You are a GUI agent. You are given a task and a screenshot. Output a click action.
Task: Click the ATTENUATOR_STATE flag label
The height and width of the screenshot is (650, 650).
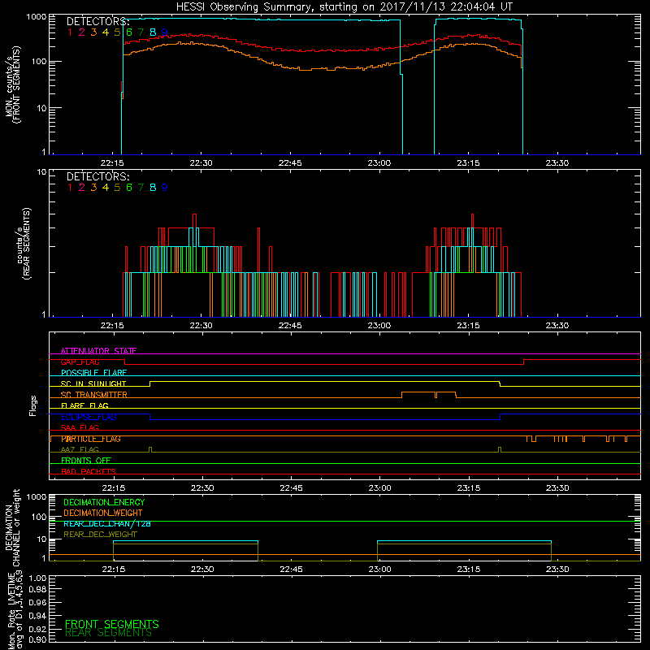point(98,351)
